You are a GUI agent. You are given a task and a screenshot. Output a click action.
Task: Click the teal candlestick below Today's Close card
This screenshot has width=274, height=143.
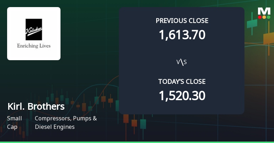[143, 124]
